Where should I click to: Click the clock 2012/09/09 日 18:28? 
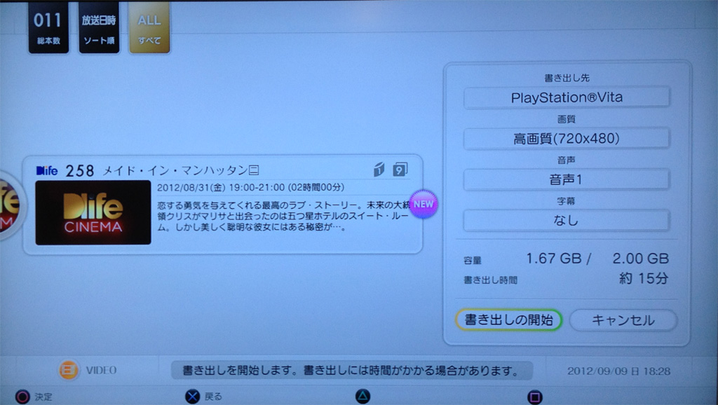tap(618, 371)
